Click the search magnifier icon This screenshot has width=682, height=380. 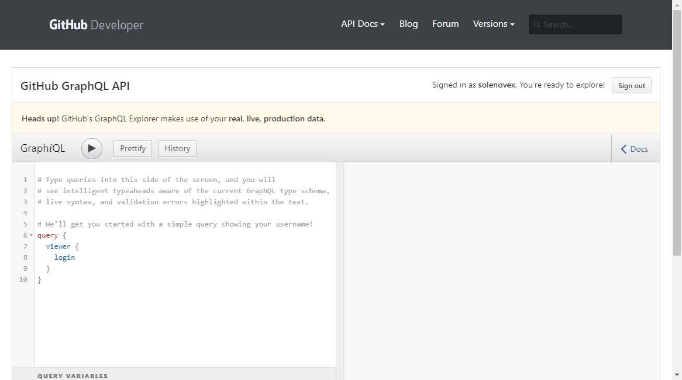(x=537, y=25)
